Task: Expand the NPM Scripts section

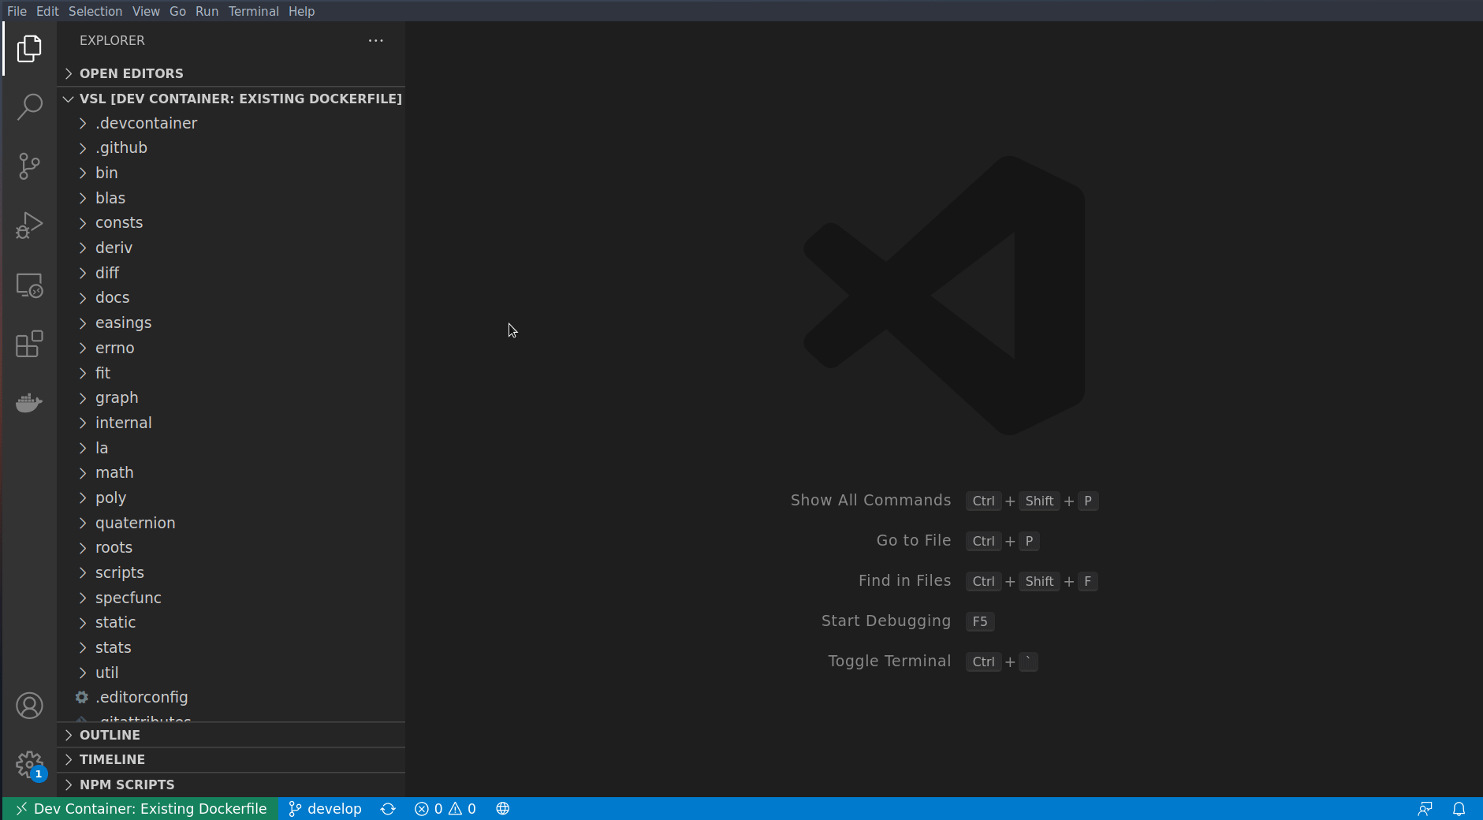Action: coord(231,785)
